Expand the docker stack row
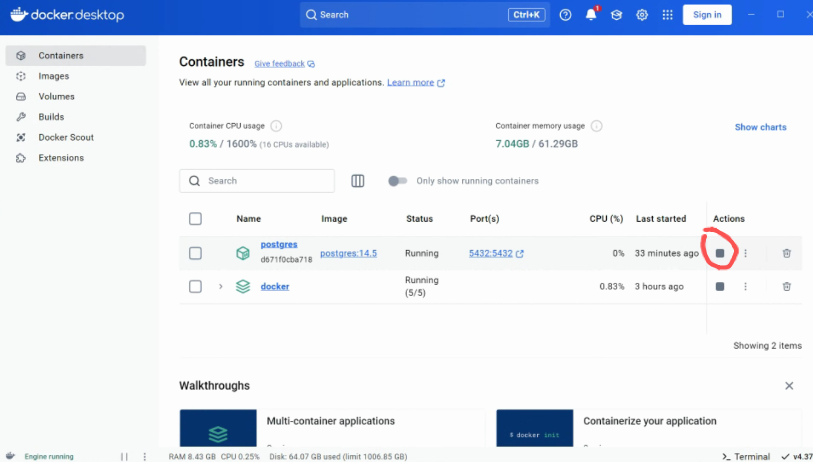Viewport: 813px width, 462px height. click(220, 286)
